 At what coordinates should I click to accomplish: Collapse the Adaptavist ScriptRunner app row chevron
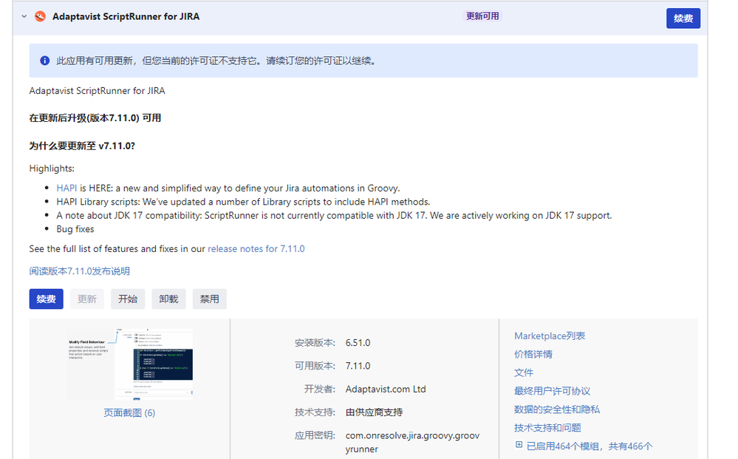click(24, 16)
